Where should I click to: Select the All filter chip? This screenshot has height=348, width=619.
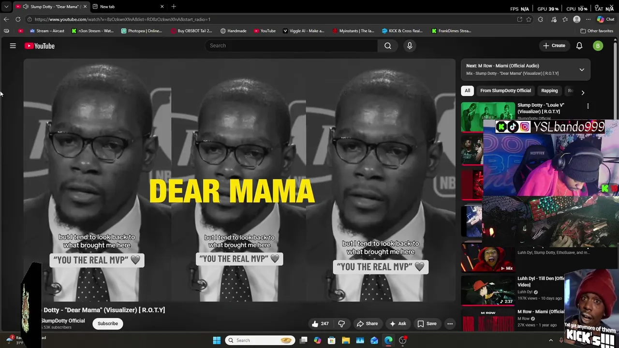[467, 91]
